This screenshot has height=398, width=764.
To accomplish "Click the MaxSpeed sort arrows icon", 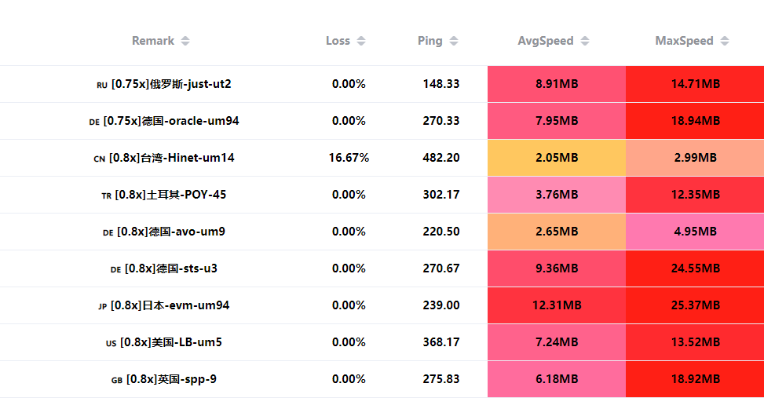I will [x=725, y=41].
